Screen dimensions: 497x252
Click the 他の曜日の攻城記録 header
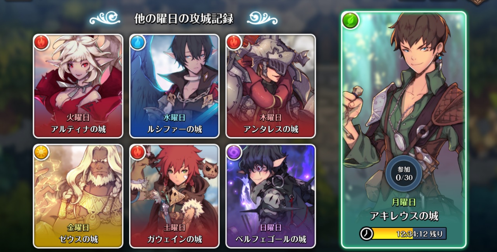tap(183, 18)
